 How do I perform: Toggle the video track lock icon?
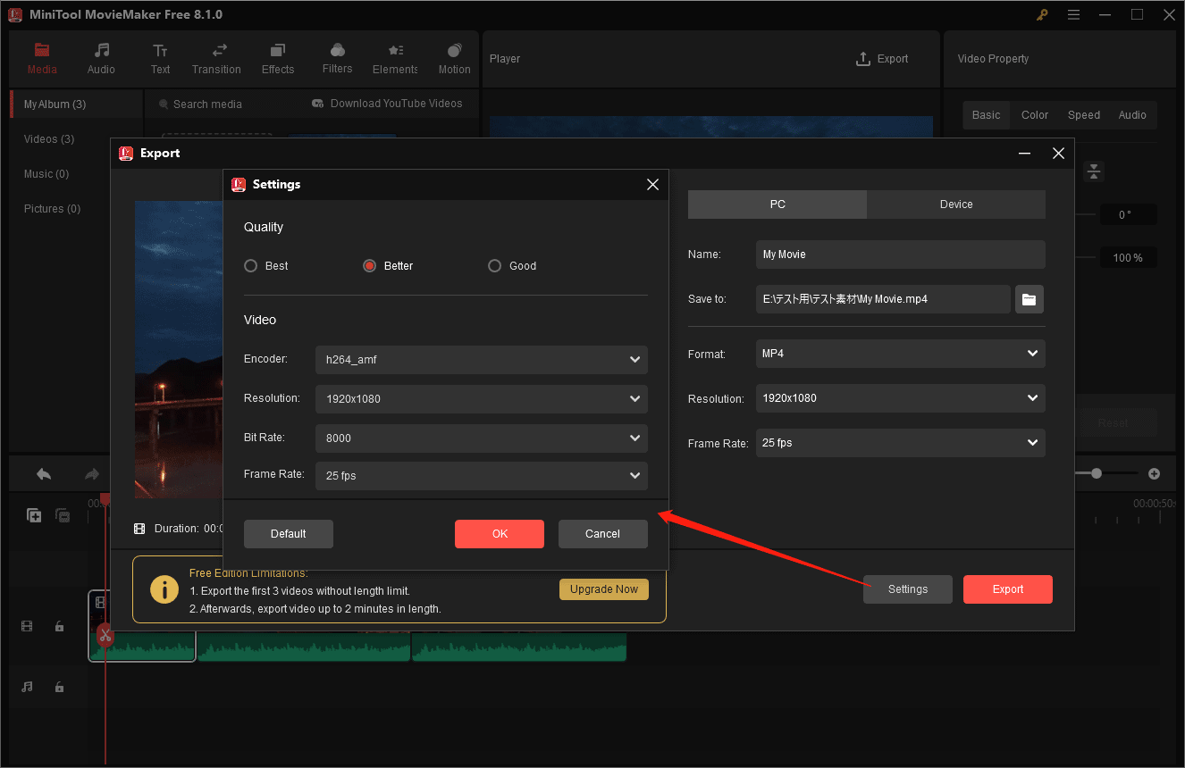(x=59, y=627)
